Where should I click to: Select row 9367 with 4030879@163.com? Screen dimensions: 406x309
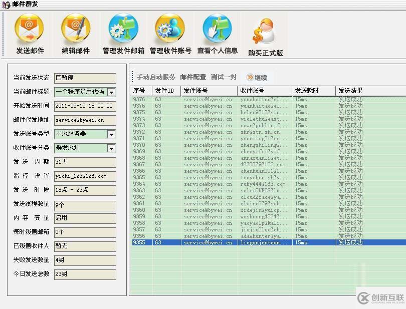click(x=268, y=164)
